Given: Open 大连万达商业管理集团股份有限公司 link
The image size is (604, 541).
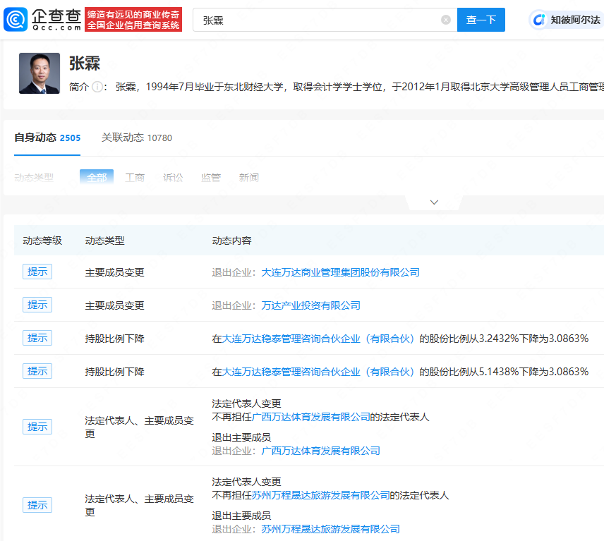Looking at the screenshot, I should click(340, 272).
